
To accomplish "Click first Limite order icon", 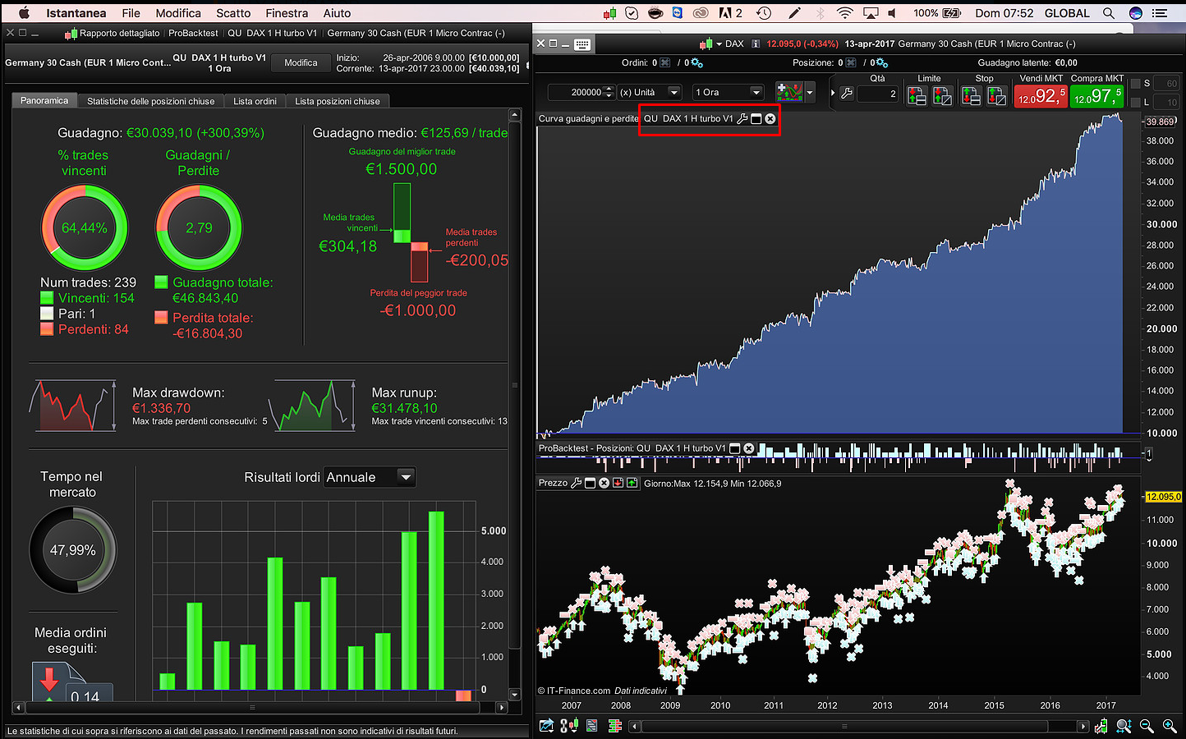I will click(917, 96).
